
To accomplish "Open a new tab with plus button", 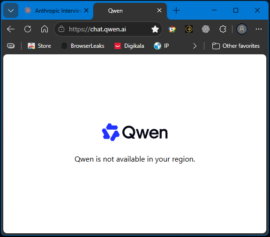I will (x=176, y=10).
